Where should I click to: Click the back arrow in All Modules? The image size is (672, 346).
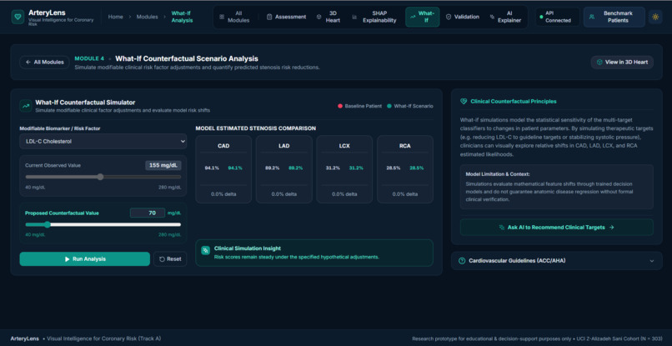tap(28, 63)
